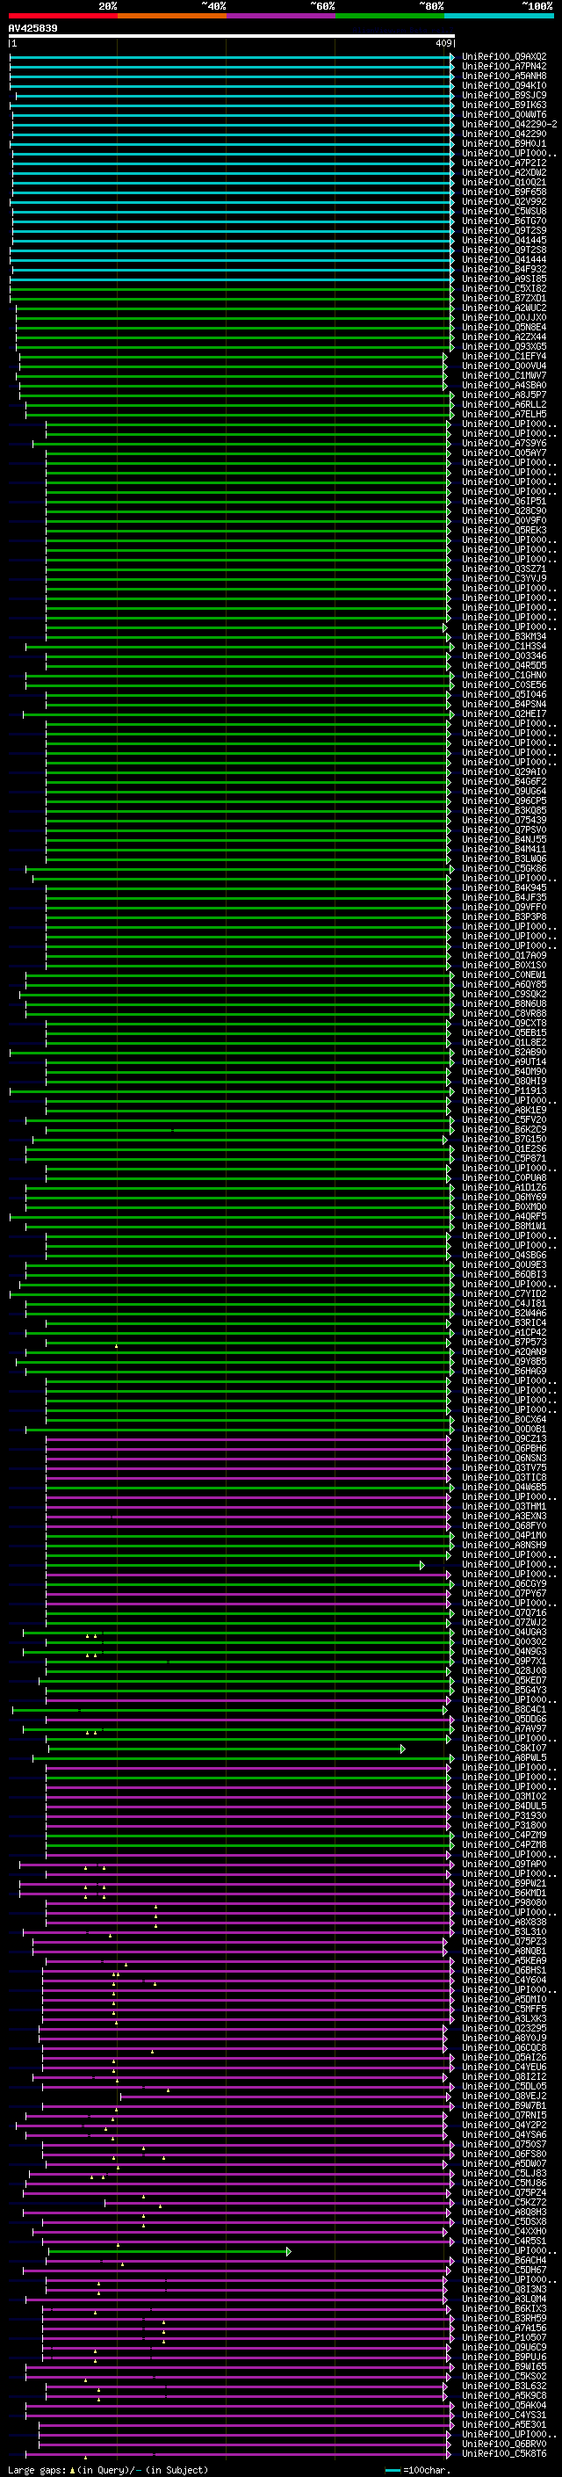Click the cyan ~100% identity legend segment
The height and width of the screenshot is (2477, 562).
499,16
